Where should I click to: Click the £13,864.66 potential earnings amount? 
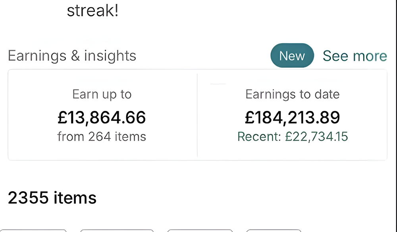[102, 118]
